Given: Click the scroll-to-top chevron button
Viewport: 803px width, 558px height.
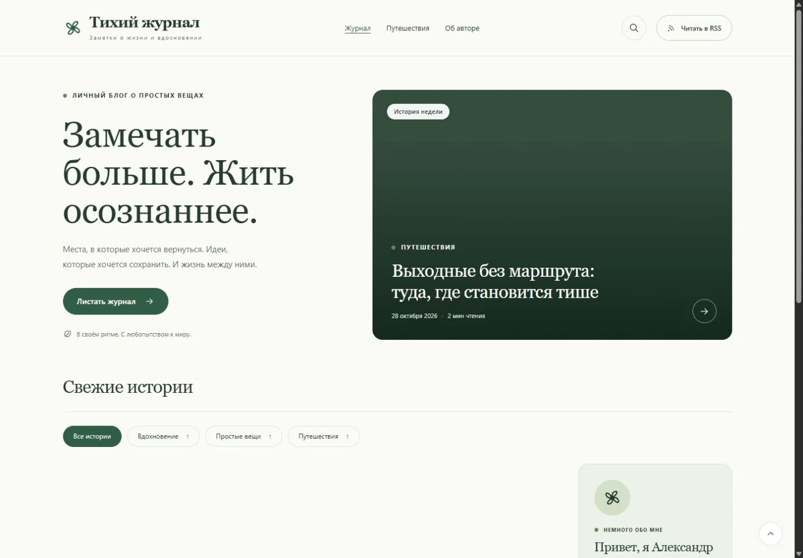Looking at the screenshot, I should tap(770, 534).
